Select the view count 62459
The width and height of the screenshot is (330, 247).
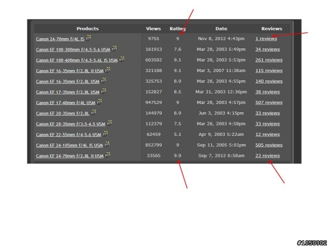pos(154,134)
